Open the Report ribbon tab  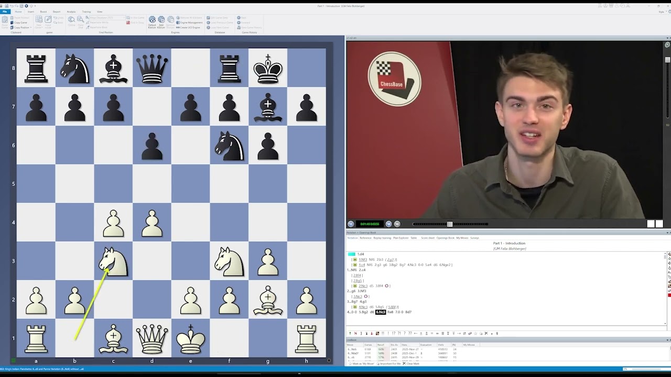coord(57,12)
